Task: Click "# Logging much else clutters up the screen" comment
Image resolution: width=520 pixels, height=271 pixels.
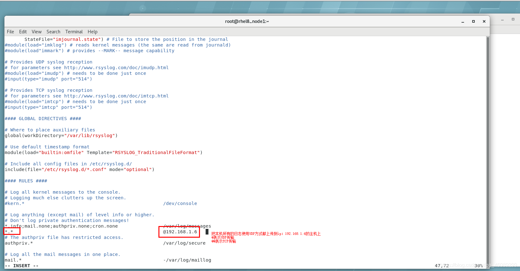Action: pyautogui.click(x=65, y=198)
